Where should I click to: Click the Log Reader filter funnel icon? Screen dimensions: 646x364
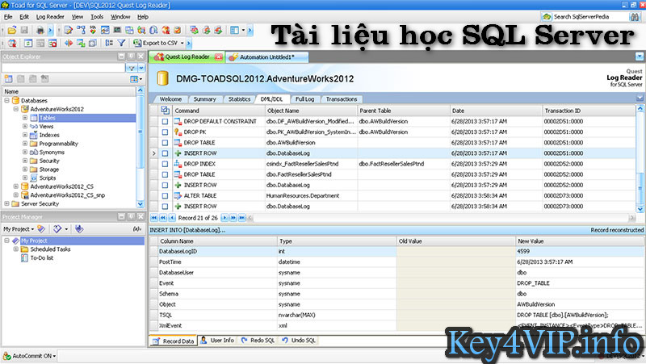(x=122, y=43)
